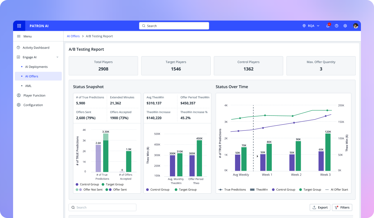Screen dimensions: 374x218
Task: Toggle Control Group legend in Theo Win chart
Action: pos(158,190)
